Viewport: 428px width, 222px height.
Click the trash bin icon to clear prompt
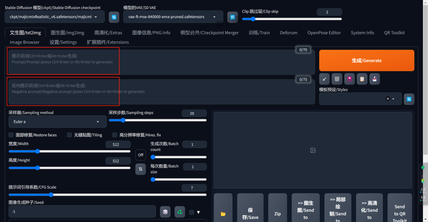coord(337,79)
